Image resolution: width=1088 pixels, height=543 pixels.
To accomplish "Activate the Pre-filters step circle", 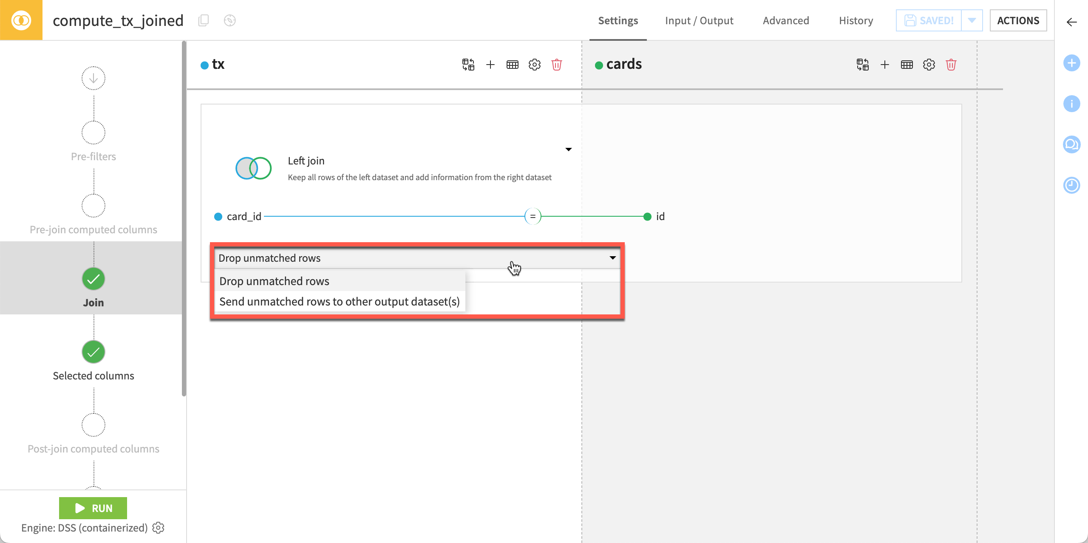I will 93,132.
